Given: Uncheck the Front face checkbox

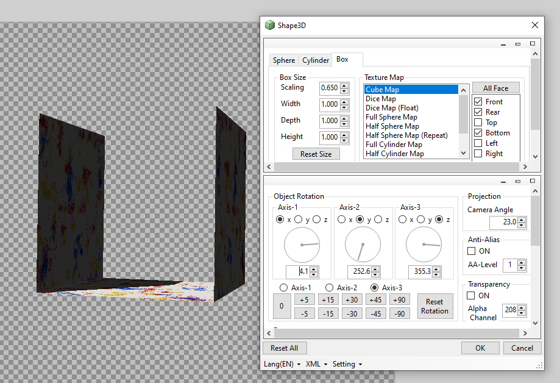Looking at the screenshot, I should pyautogui.click(x=478, y=102).
